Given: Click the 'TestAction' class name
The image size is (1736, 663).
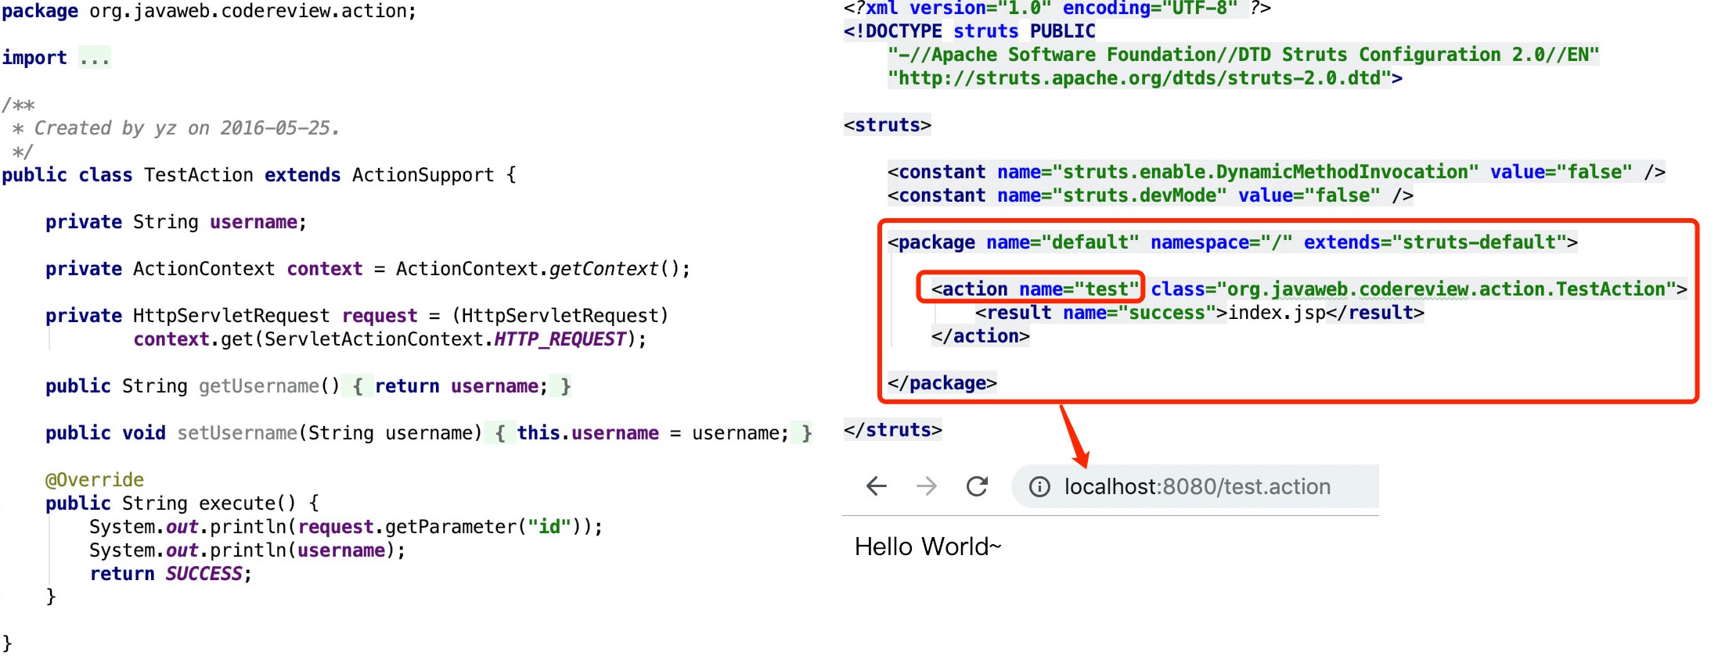Looking at the screenshot, I should [x=199, y=175].
